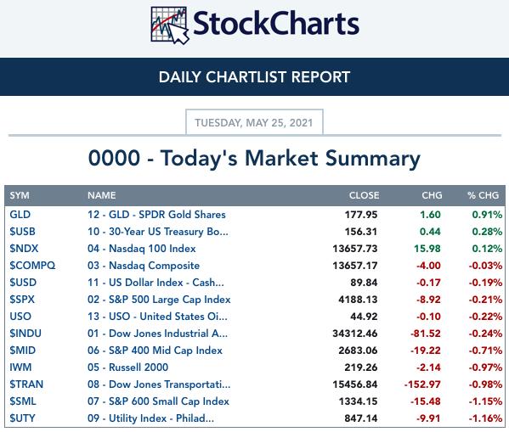This screenshot has height=432, width=509.
Task: Open the 0000 - Today's Market Summary title
Action: pos(254,158)
